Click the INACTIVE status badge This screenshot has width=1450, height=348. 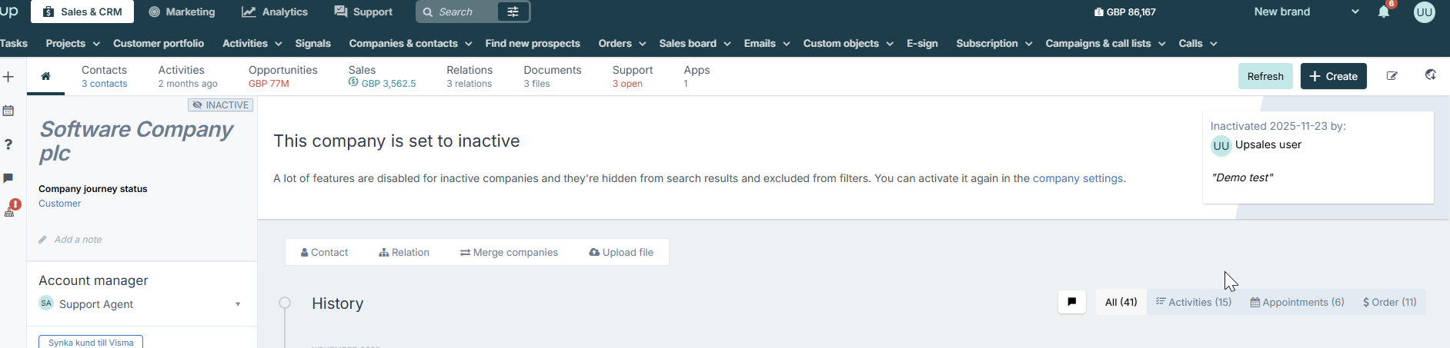[220, 104]
